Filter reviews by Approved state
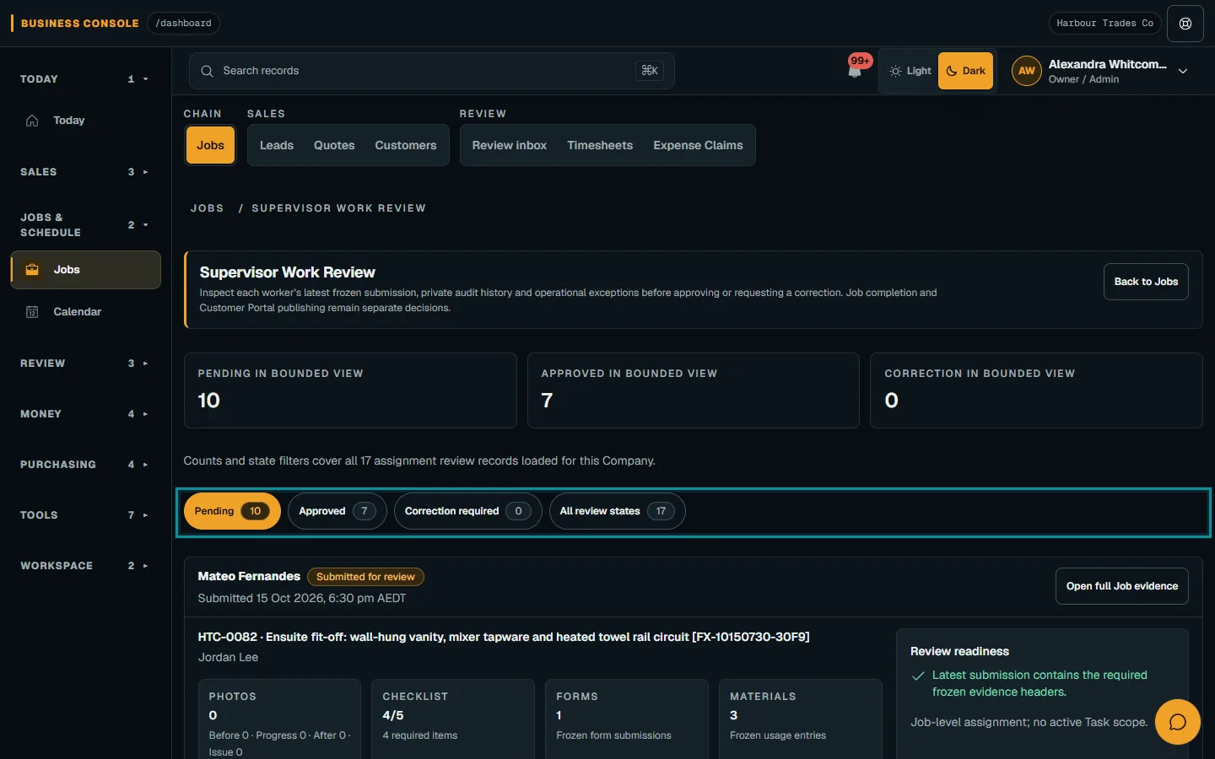 point(337,511)
